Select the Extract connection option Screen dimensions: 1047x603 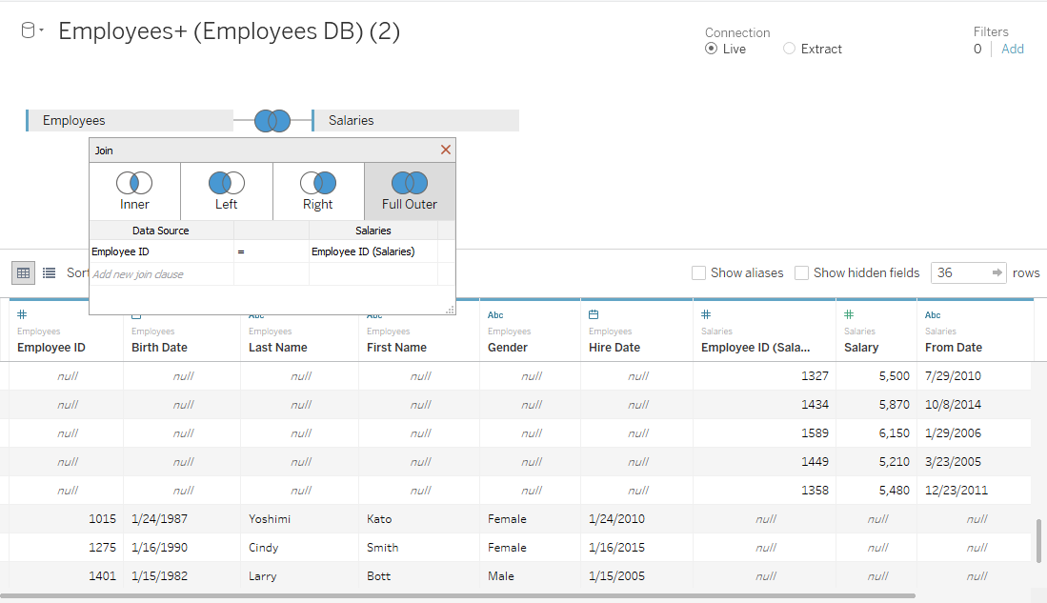click(789, 49)
